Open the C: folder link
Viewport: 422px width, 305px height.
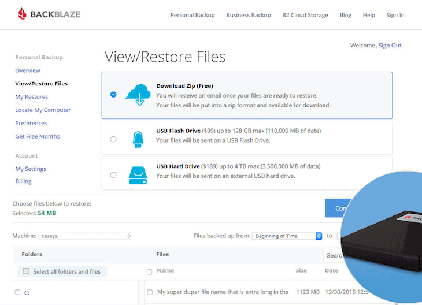(x=27, y=293)
